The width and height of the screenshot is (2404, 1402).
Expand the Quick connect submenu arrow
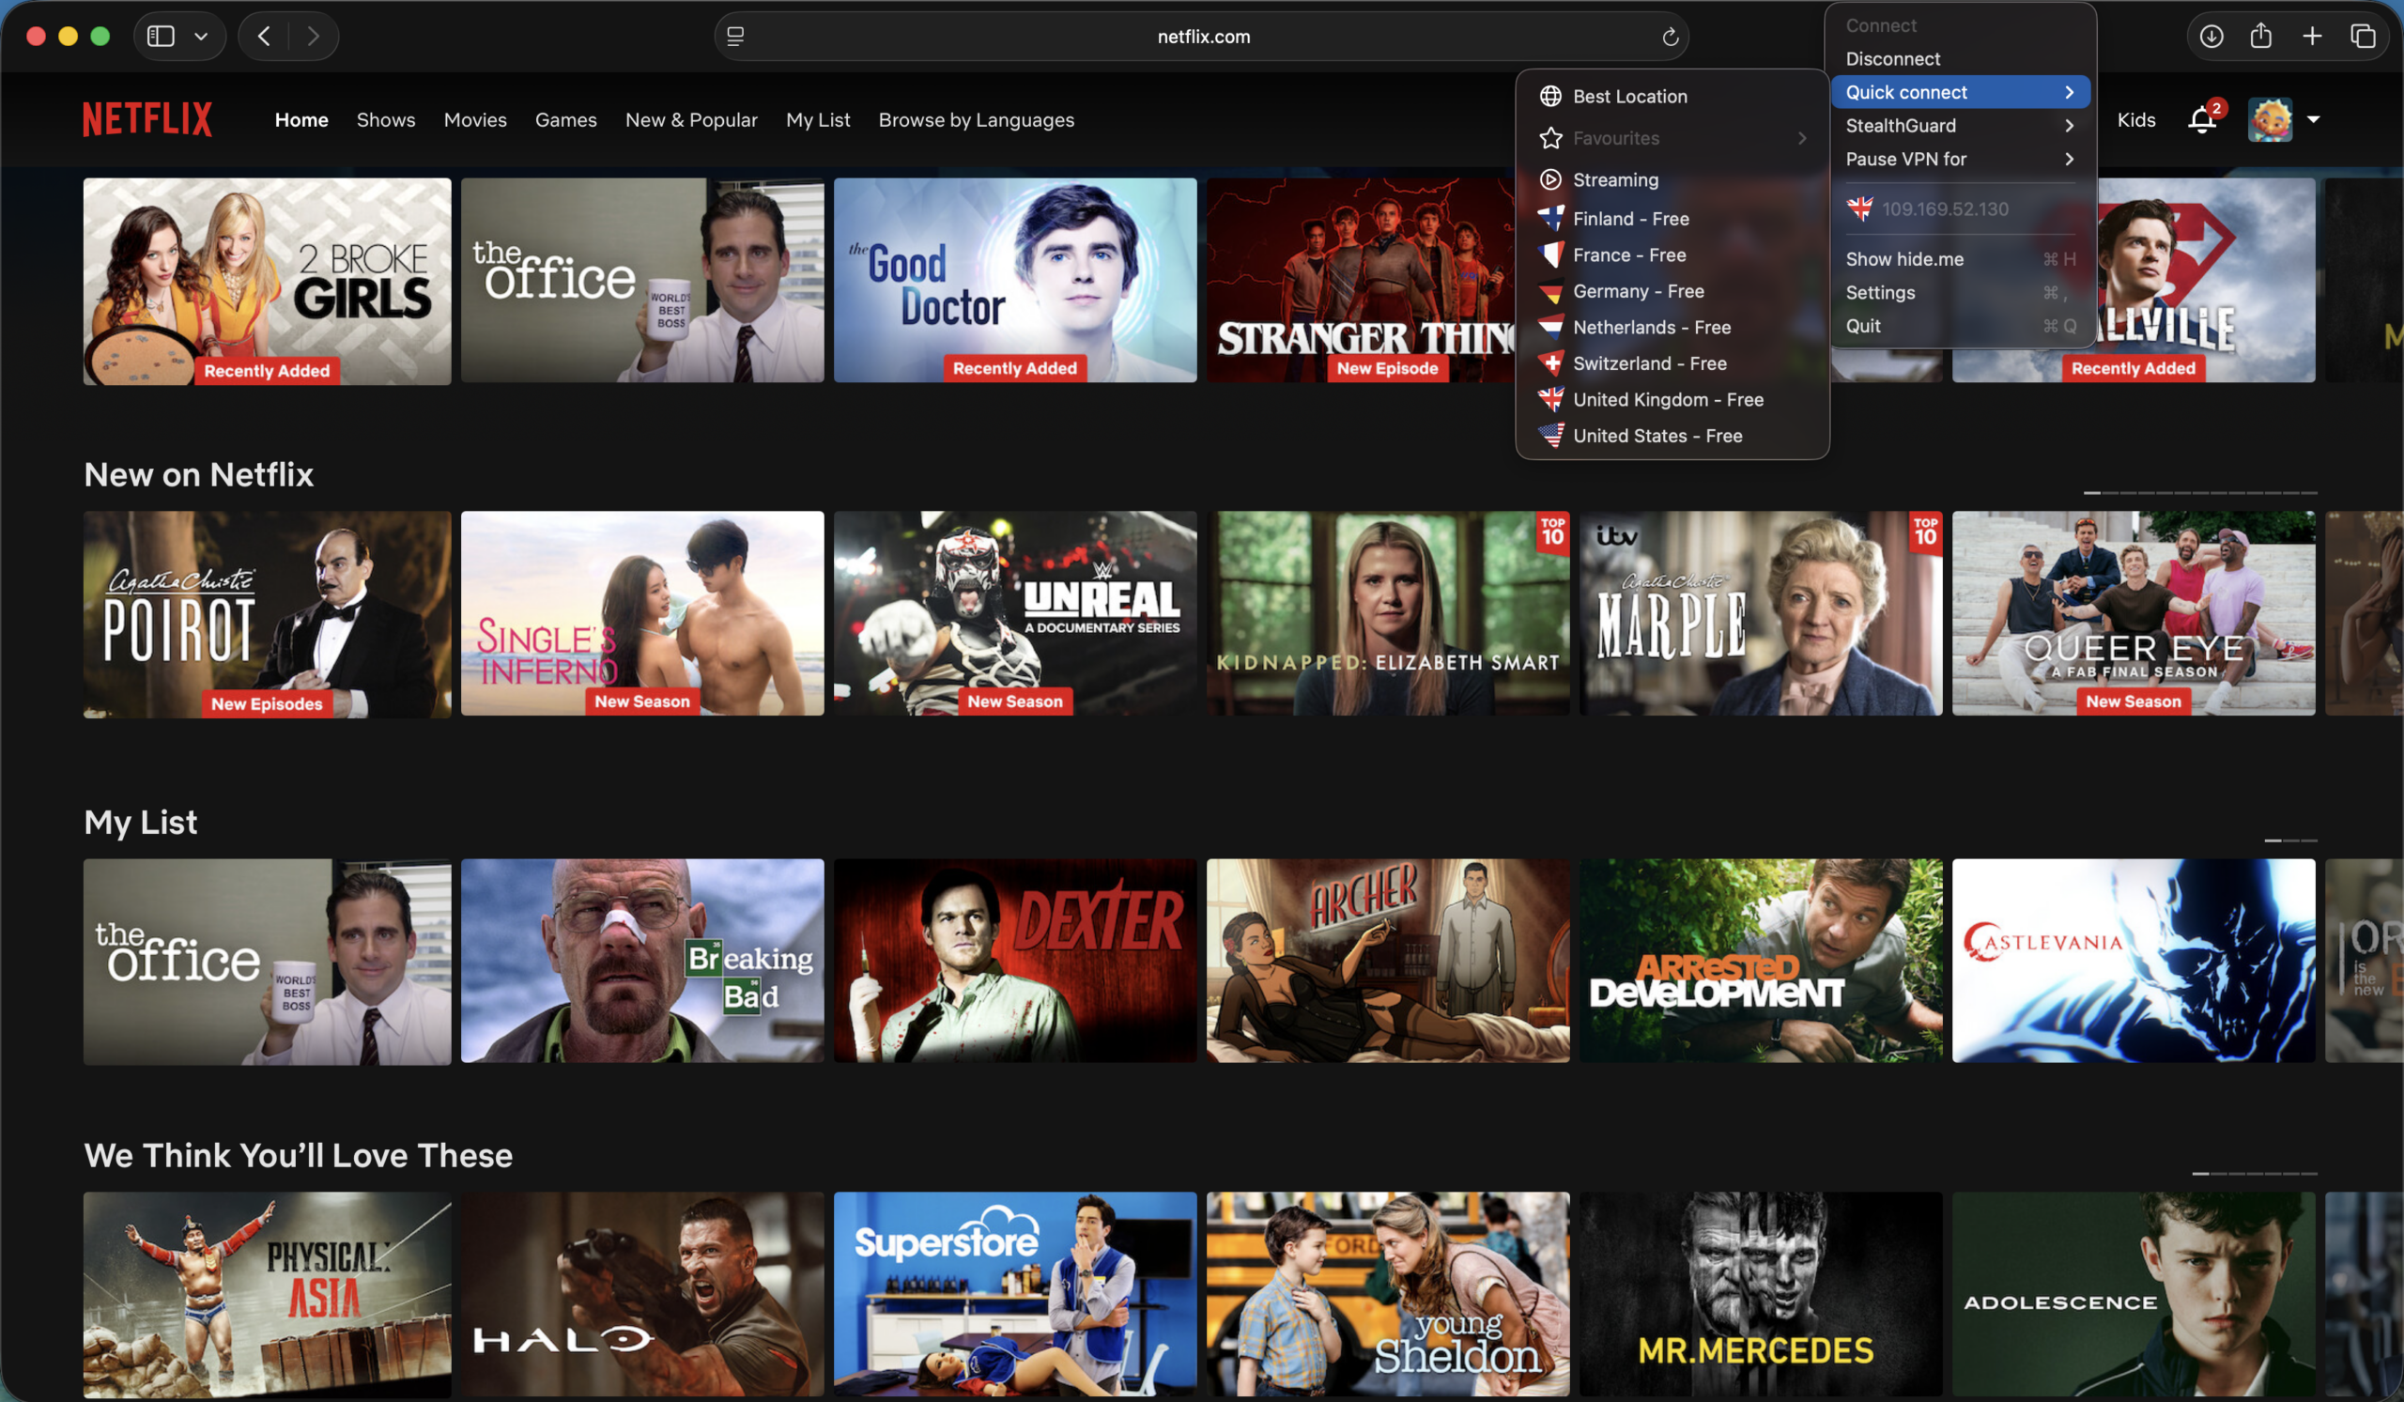tap(2069, 93)
